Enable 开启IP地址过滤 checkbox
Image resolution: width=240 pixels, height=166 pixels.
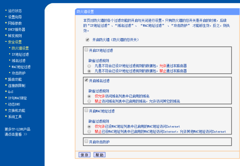coord(86,50)
